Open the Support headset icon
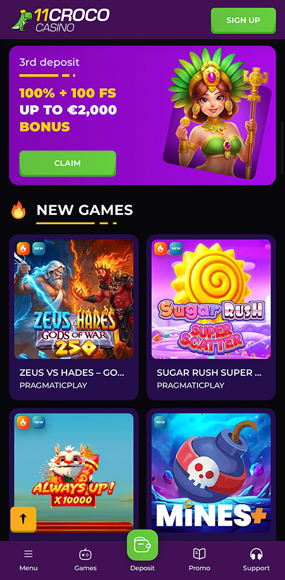 click(256, 554)
